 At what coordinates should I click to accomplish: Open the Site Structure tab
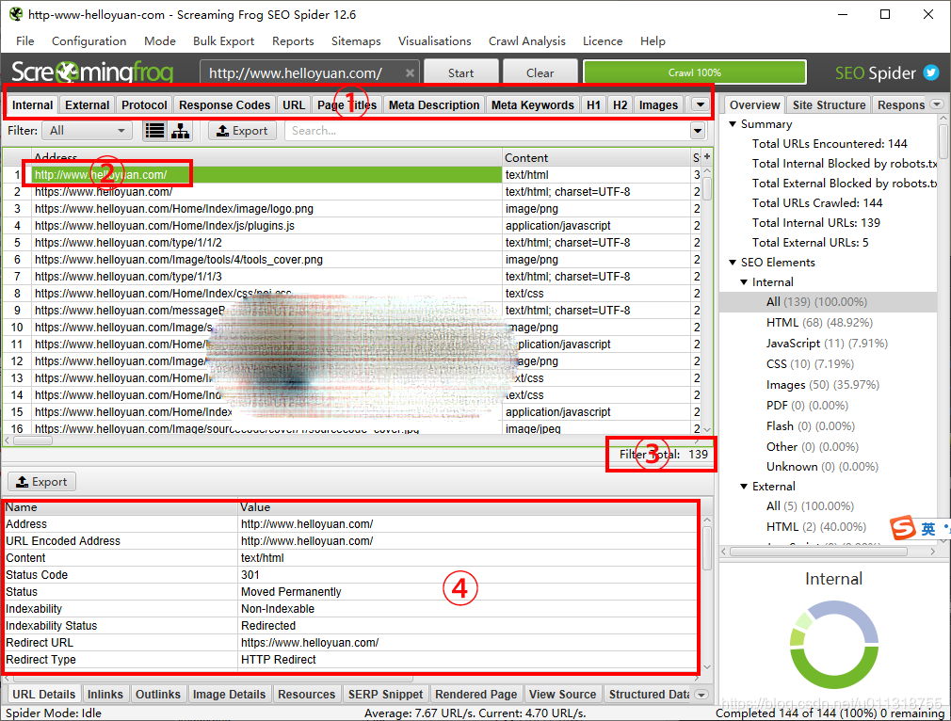coord(830,104)
